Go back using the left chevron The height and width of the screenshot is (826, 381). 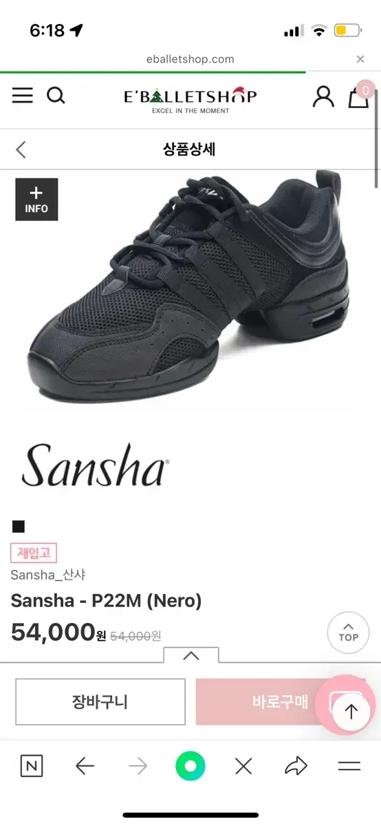pos(21,149)
